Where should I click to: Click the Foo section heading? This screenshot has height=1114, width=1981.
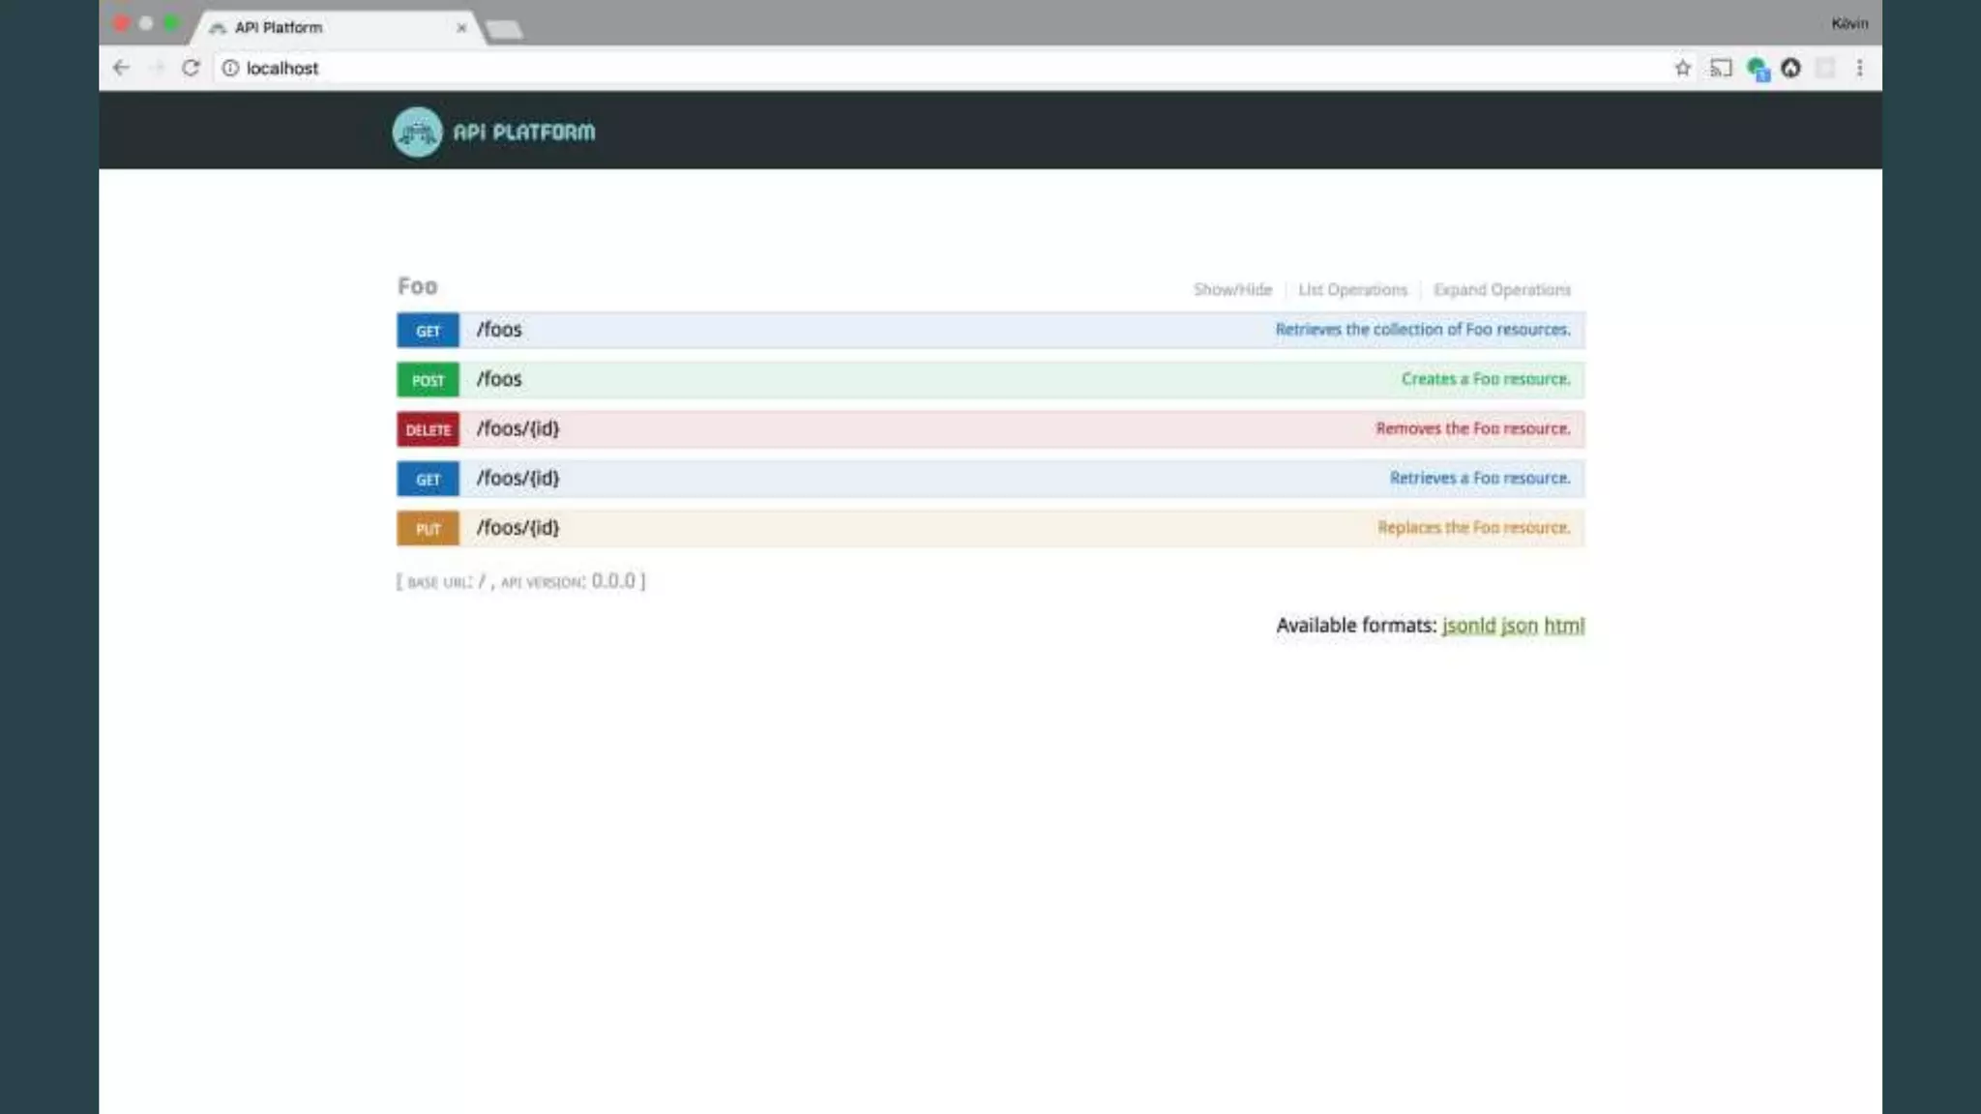[417, 286]
